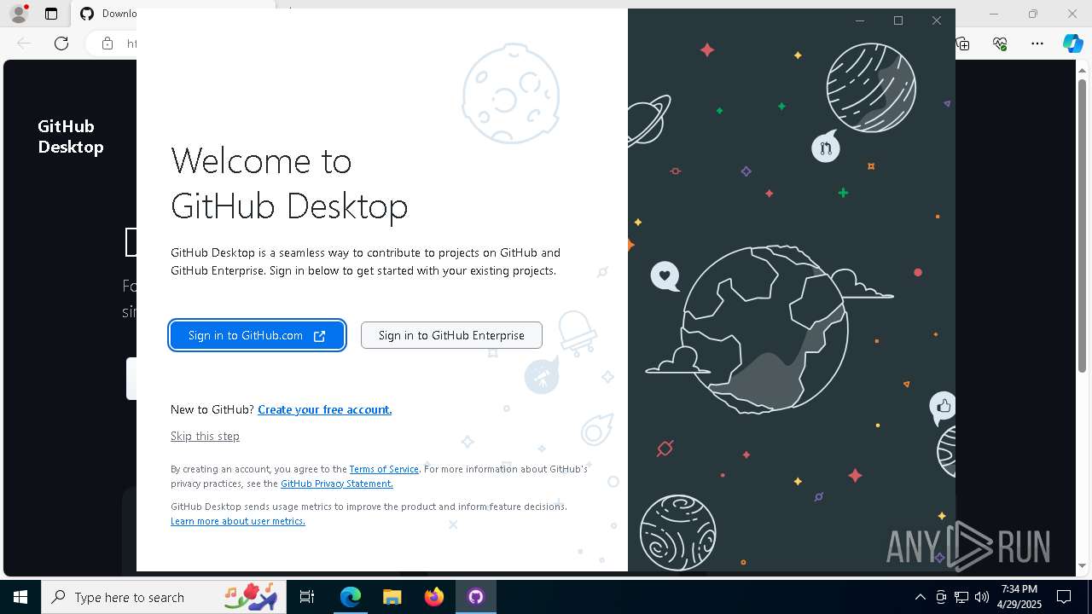
Task: Open the Terms of Service link
Action: pos(384,469)
